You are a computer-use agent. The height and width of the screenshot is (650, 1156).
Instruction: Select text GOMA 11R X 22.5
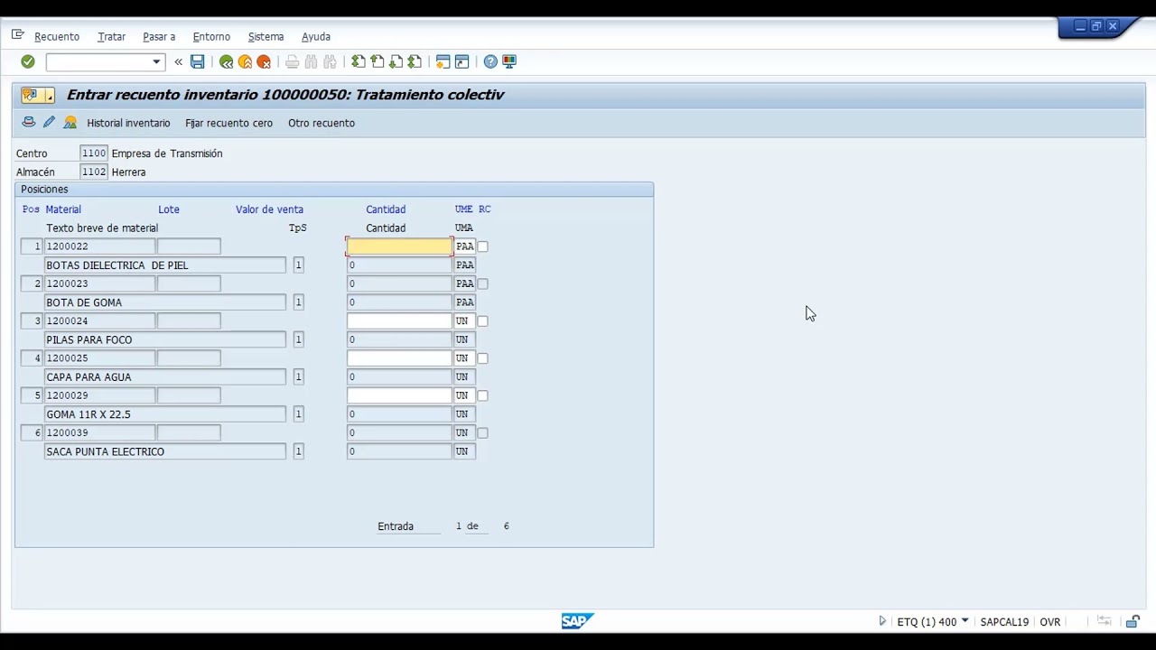89,414
